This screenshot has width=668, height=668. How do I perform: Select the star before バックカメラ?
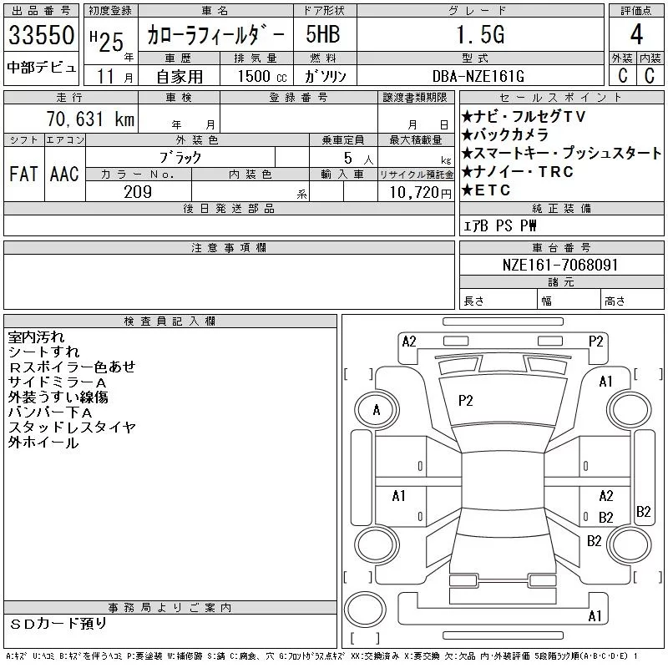click(x=468, y=135)
